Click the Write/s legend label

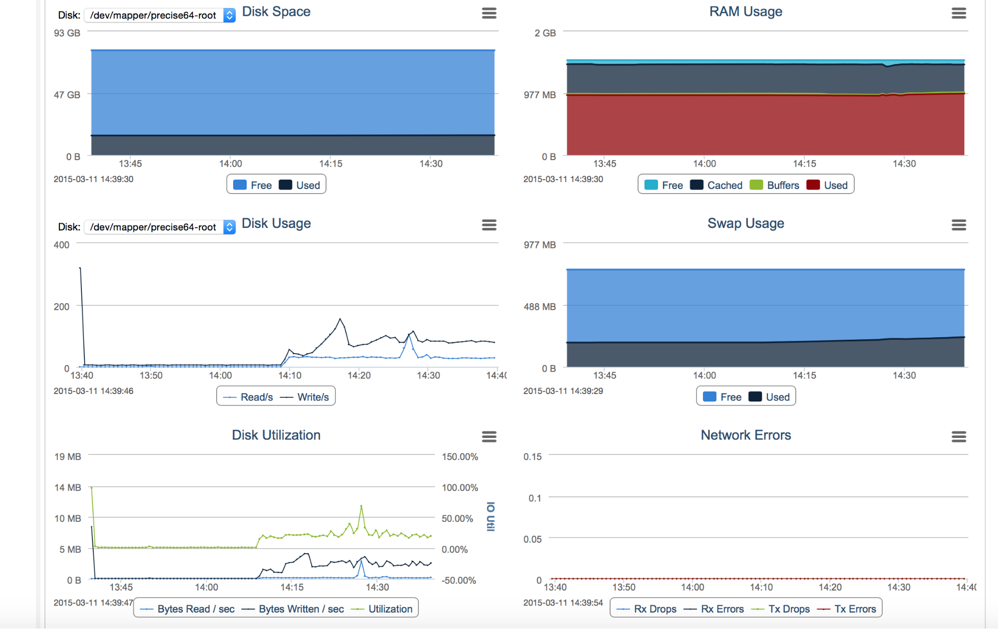coord(313,397)
